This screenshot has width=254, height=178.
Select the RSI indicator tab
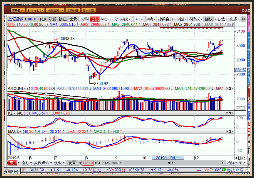point(97,163)
